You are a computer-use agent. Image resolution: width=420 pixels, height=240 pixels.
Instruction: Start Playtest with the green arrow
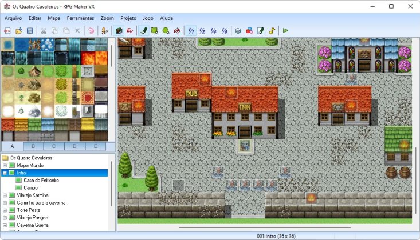[x=285, y=31]
